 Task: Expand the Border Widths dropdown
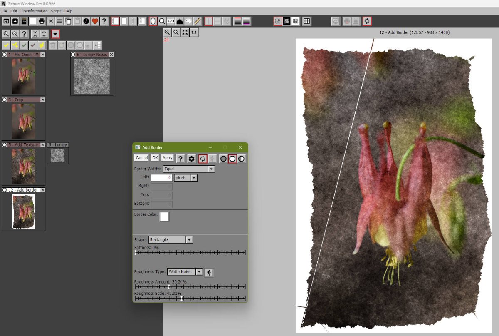[211, 169]
